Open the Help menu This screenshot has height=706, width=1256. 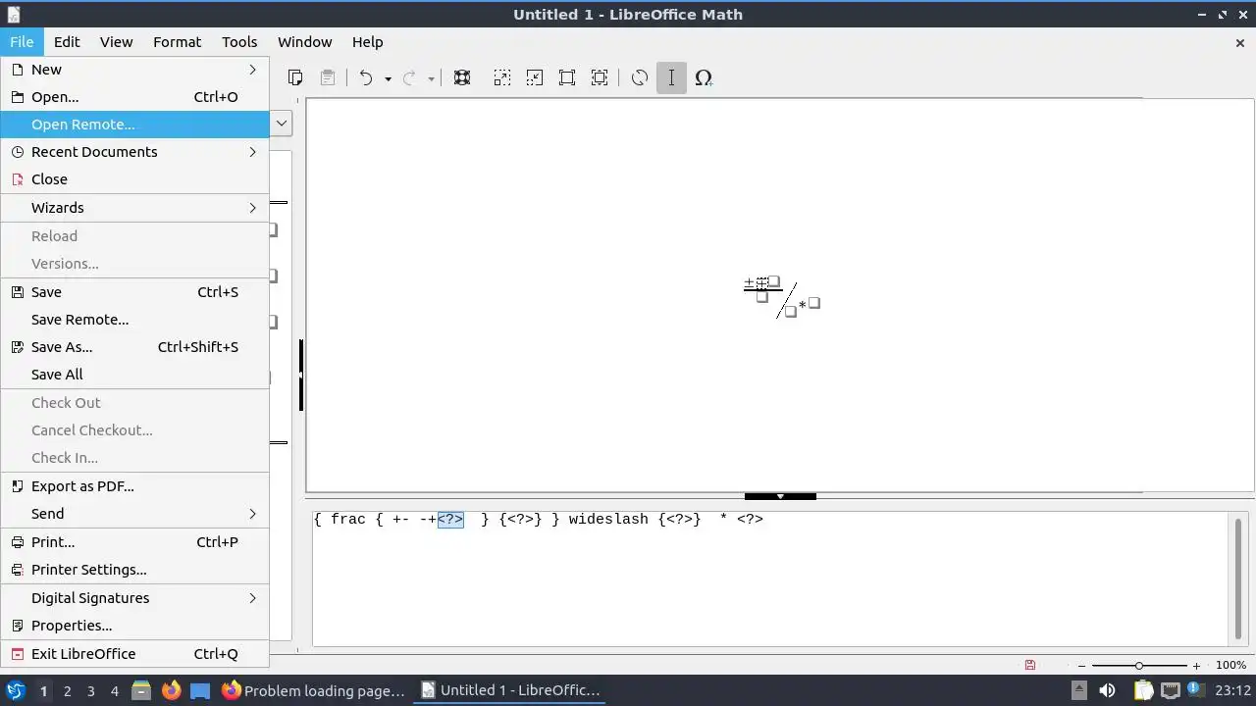coord(367,42)
